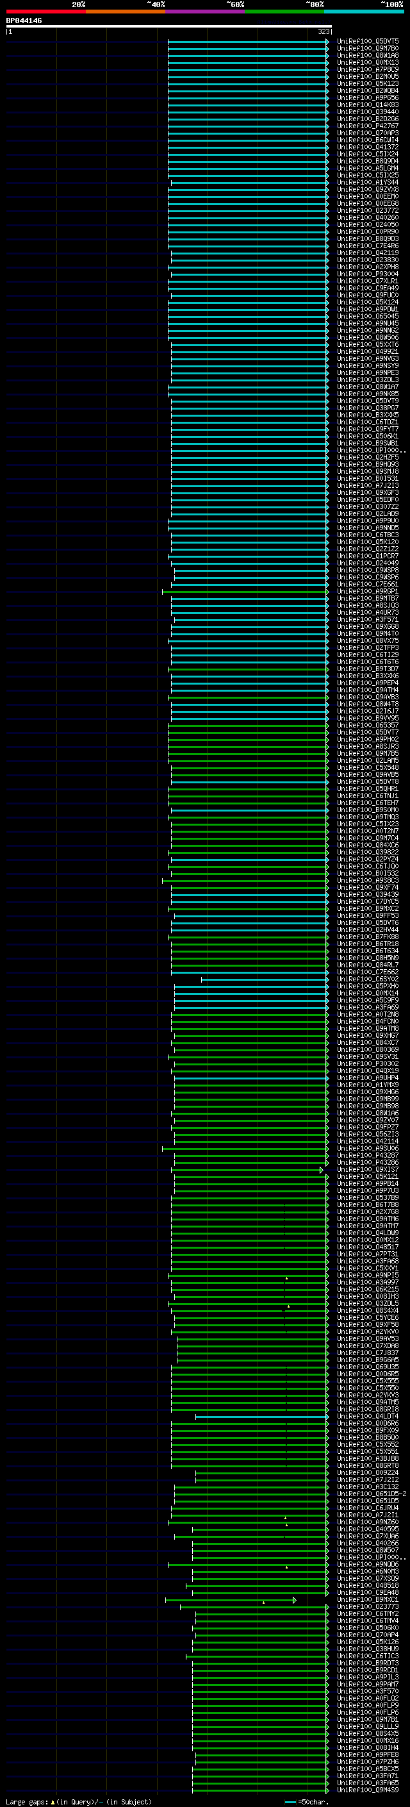Viewport: 410px width, 1807px height.
Task: Select the UniRef100_A5LGM4 entry
Action: (x=368, y=169)
